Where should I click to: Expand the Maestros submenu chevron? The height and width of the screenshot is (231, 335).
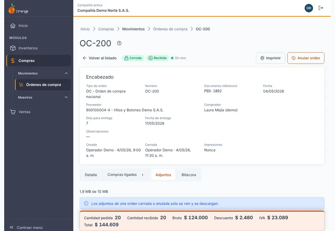point(66,97)
